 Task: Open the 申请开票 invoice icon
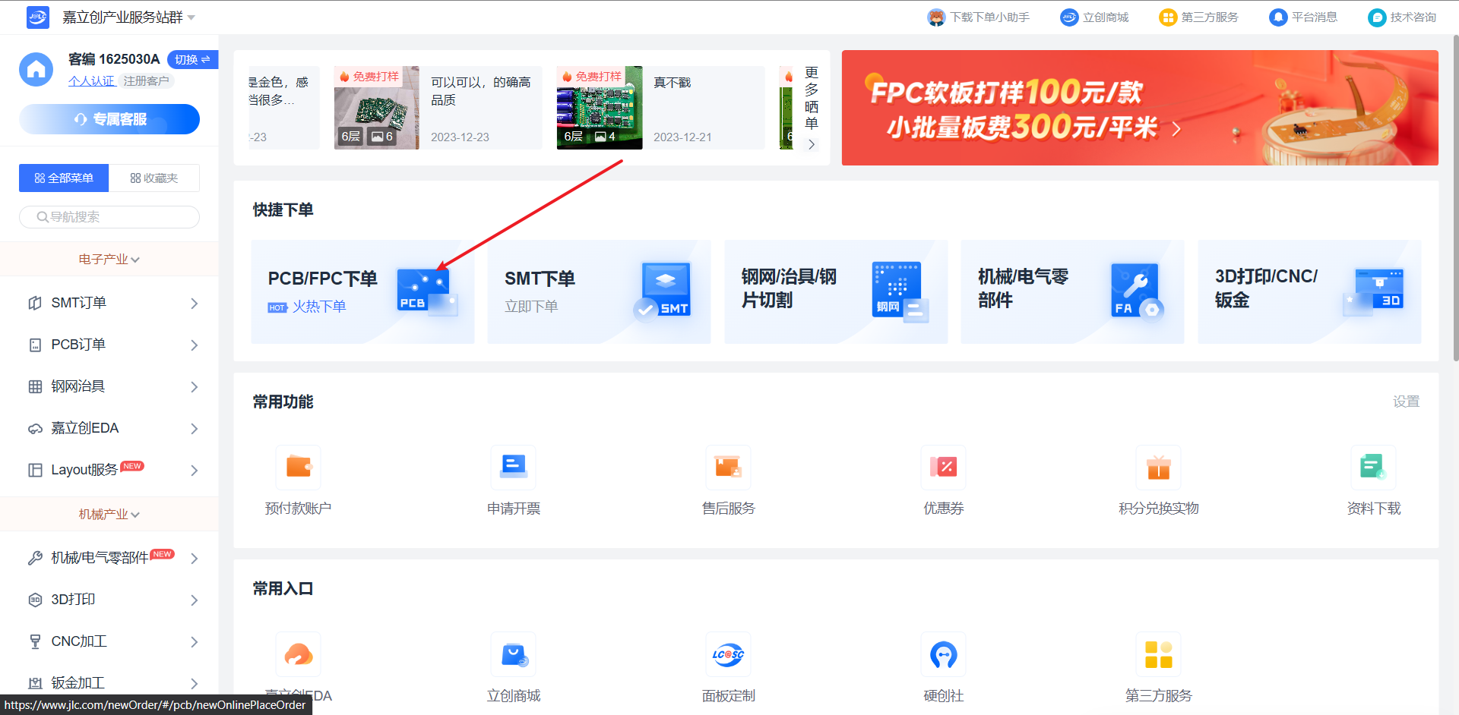click(x=514, y=467)
